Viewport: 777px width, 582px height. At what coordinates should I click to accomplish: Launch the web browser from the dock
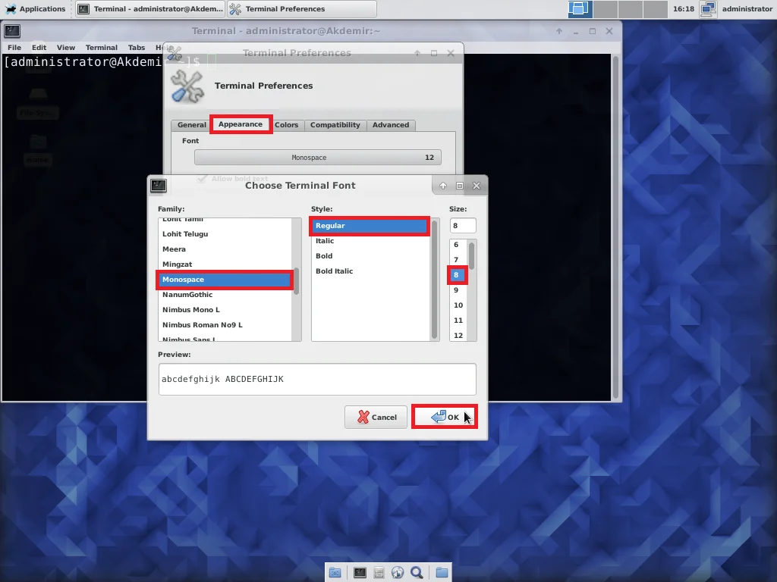[x=398, y=573]
